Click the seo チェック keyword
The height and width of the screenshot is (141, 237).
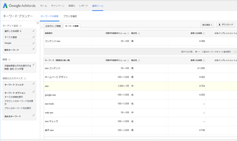pos(51,121)
